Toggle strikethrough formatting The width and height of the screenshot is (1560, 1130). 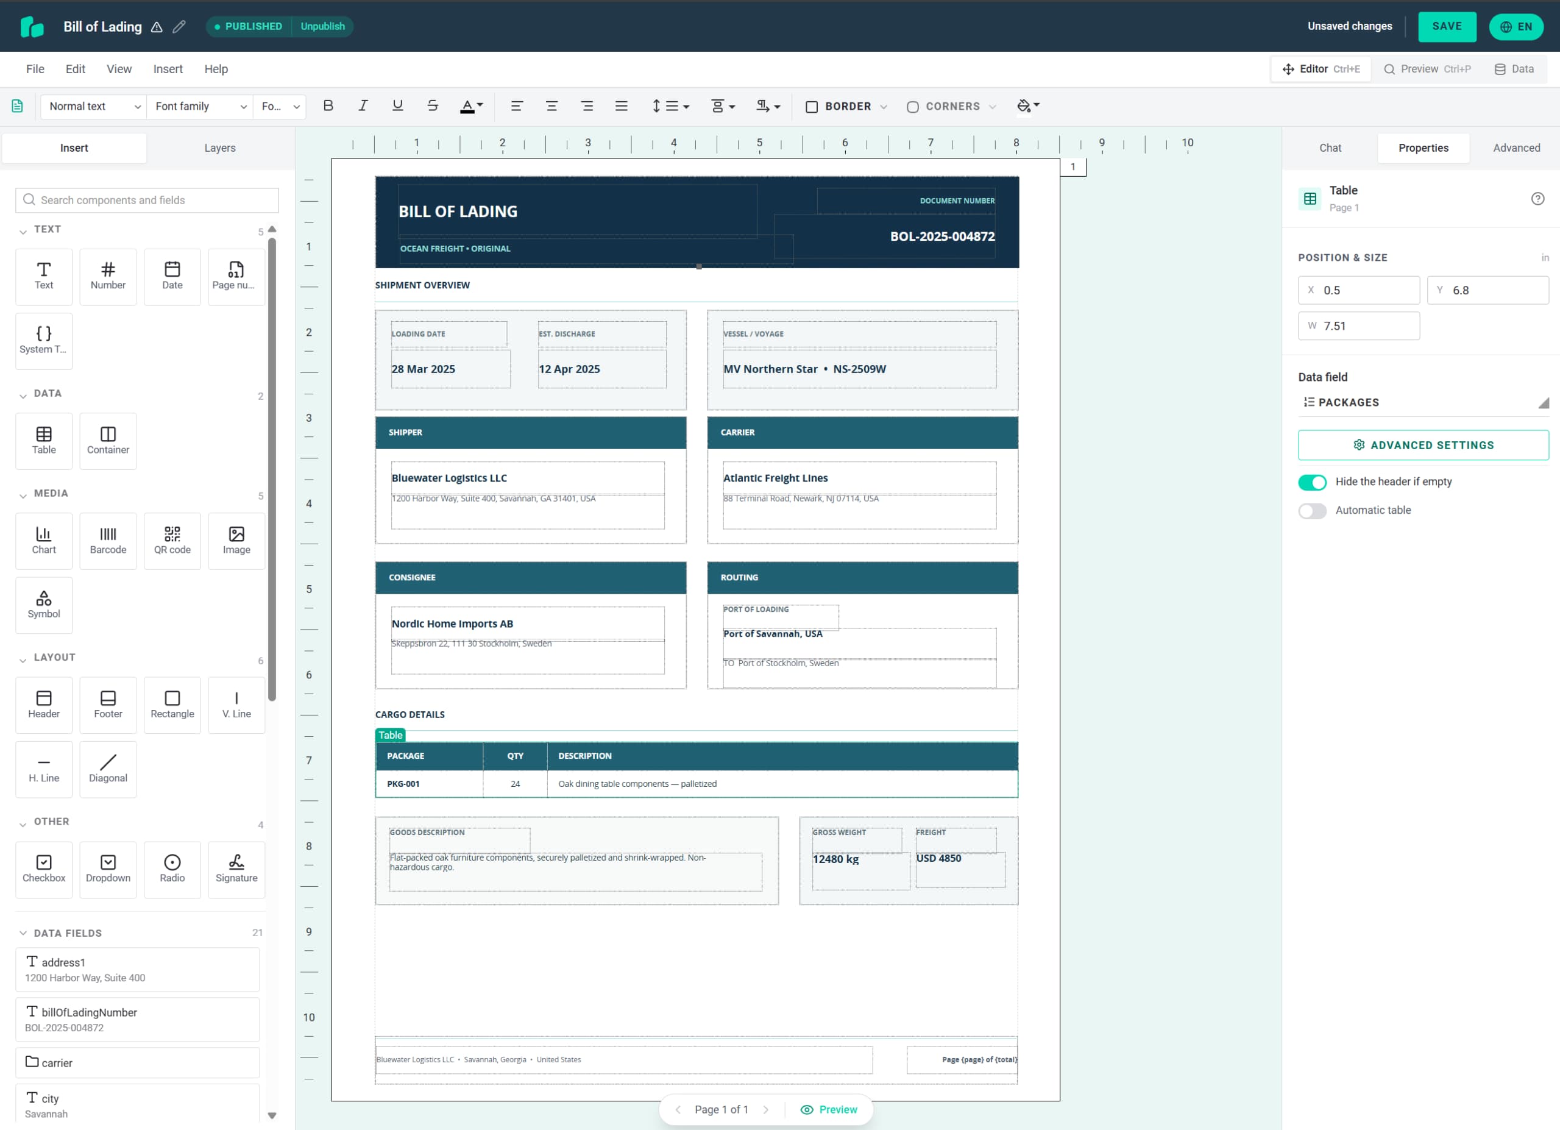pos(432,106)
